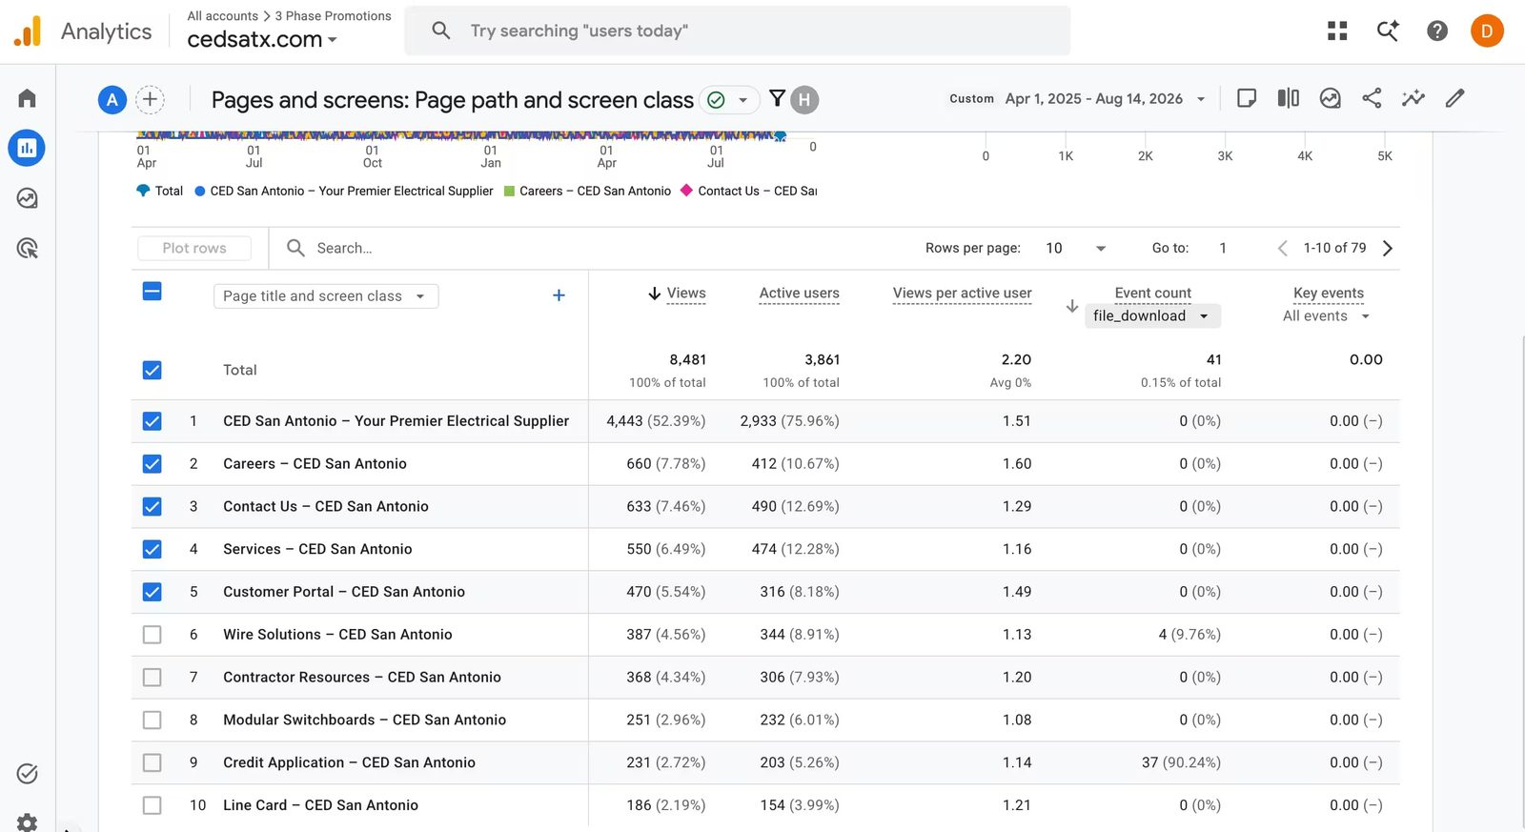Open the Admin gear icon
This screenshot has height=832, width=1525.
(28, 822)
